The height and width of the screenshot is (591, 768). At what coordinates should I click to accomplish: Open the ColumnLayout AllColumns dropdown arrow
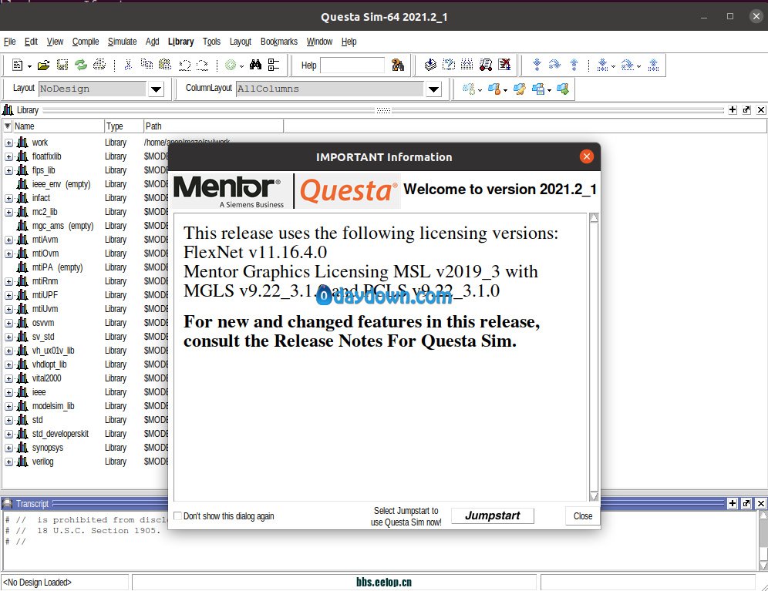click(434, 89)
